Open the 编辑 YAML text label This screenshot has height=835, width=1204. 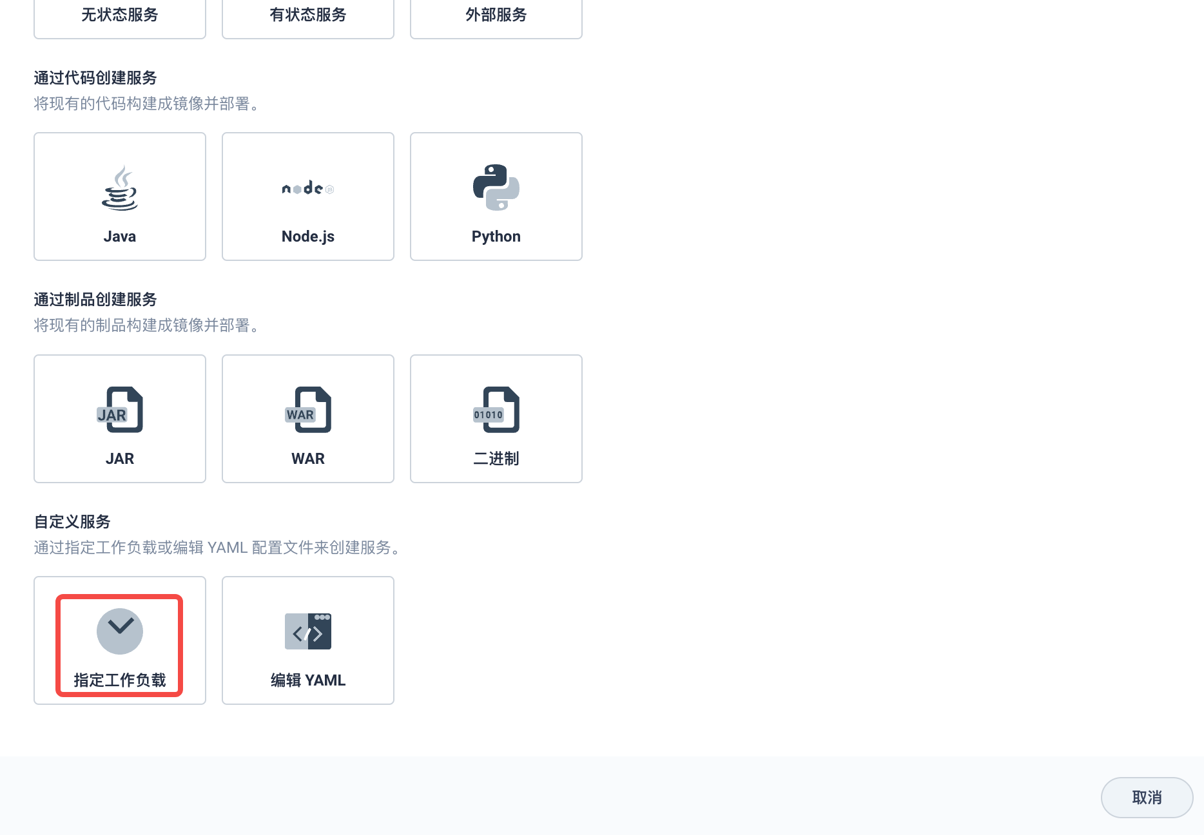[x=308, y=680]
